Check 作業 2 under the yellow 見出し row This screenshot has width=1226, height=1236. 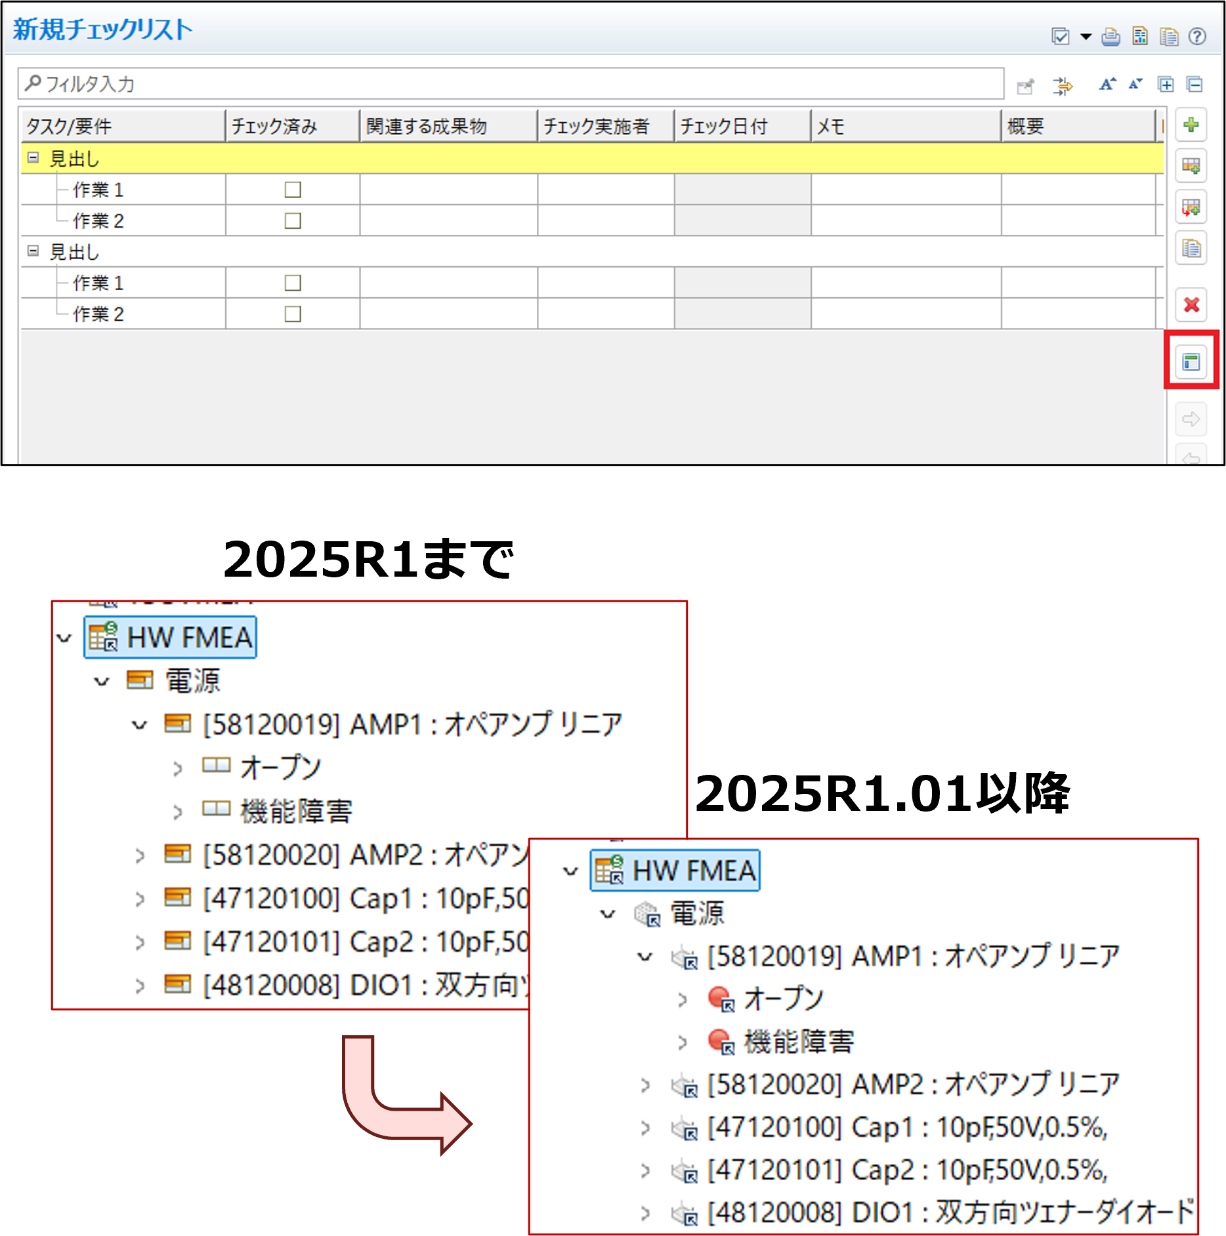(293, 221)
